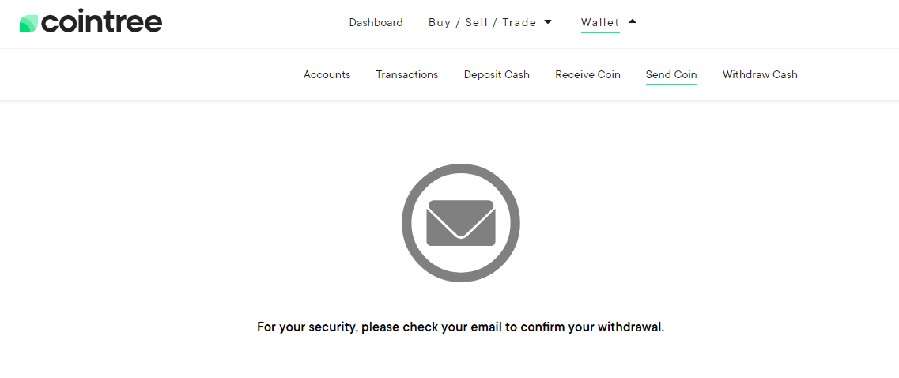Select the Deposit Cash tab
Viewport: 899px width, 378px height.
(497, 74)
